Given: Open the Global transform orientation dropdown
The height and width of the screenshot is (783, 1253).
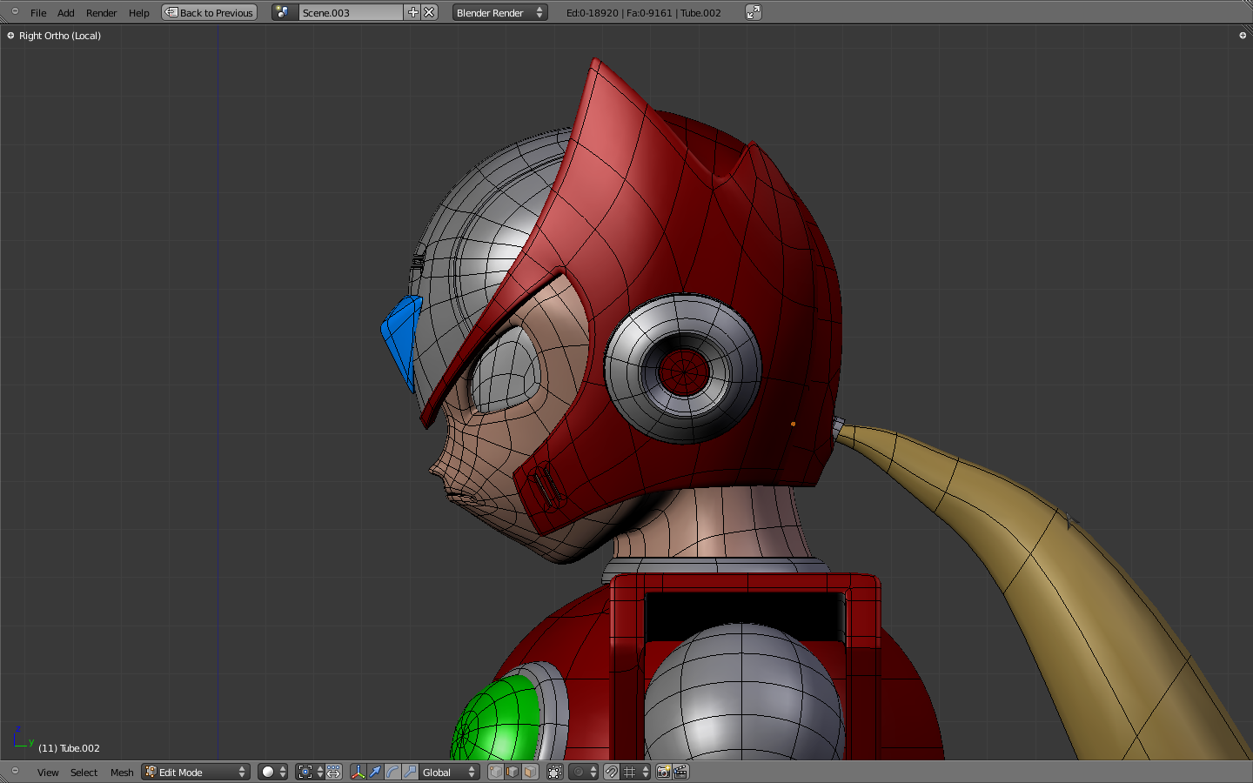Looking at the screenshot, I should [x=448, y=773].
